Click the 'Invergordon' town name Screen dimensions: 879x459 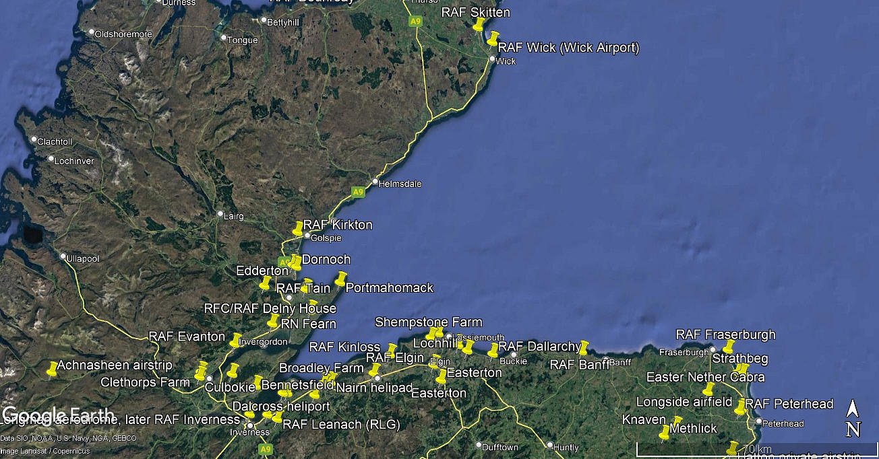(x=263, y=341)
